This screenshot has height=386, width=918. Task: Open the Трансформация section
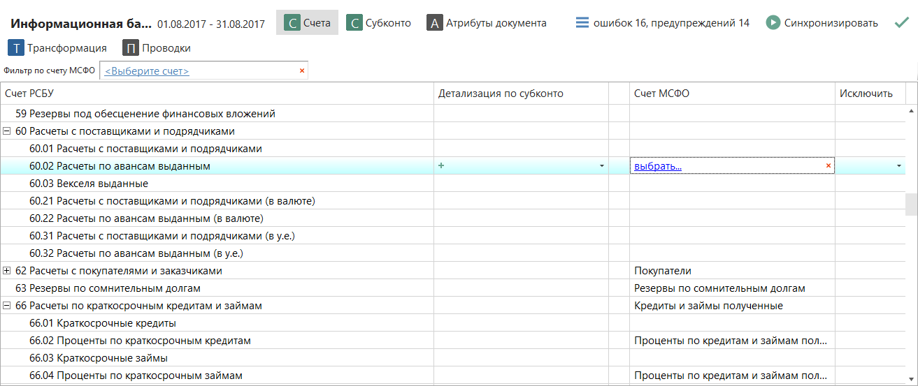(x=57, y=48)
